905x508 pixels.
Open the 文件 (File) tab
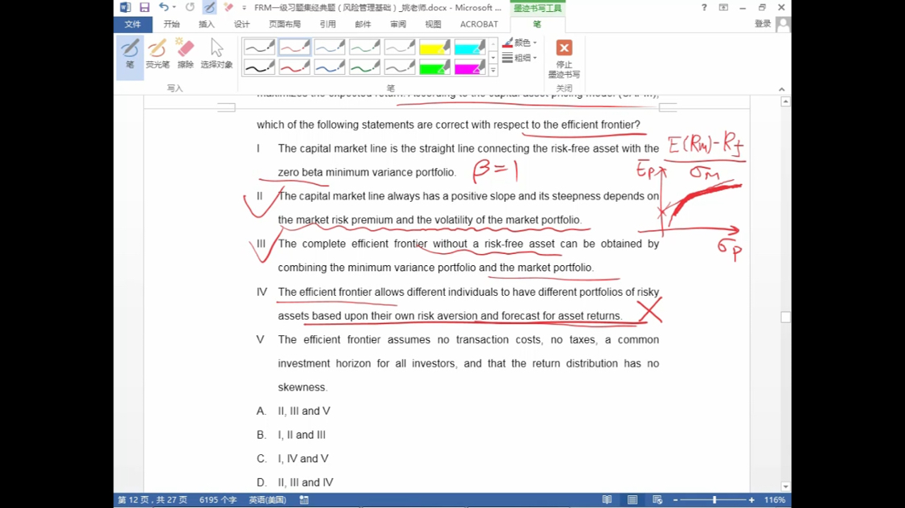(x=133, y=24)
